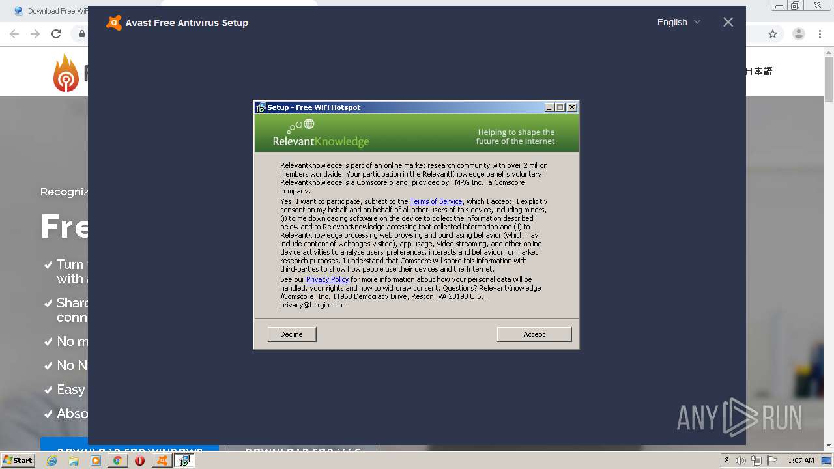
Task: Show hidden system tray icons
Action: click(x=727, y=461)
